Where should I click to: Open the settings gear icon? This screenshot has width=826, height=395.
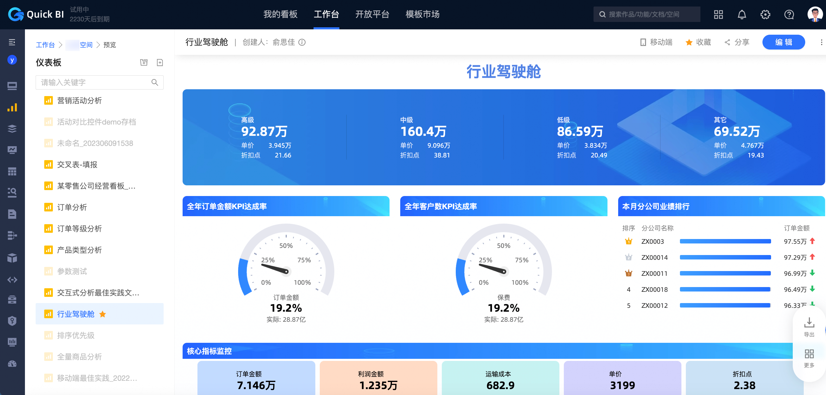click(x=765, y=15)
